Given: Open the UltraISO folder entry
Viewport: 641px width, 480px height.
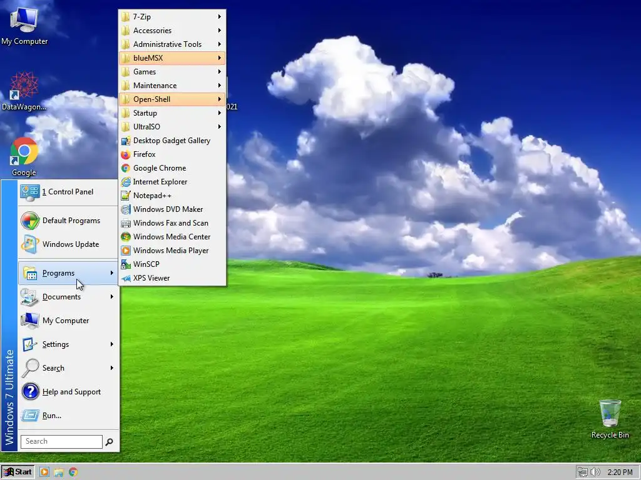Looking at the screenshot, I should pyautogui.click(x=172, y=127).
